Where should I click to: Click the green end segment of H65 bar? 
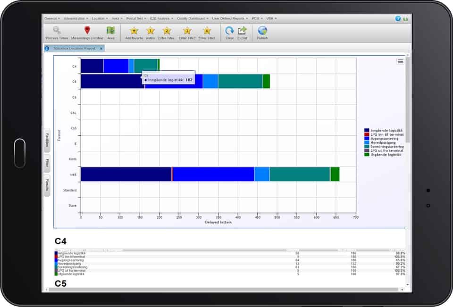(x=335, y=174)
